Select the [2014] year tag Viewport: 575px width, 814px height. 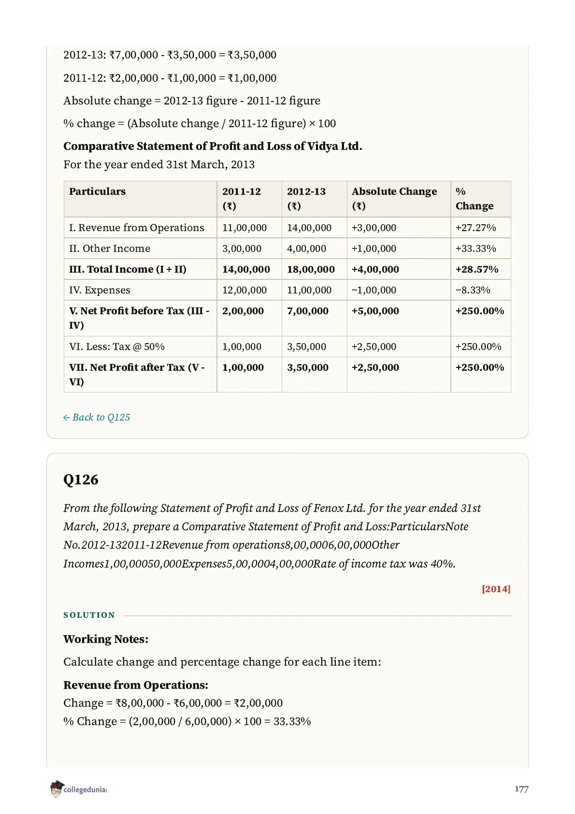click(496, 589)
